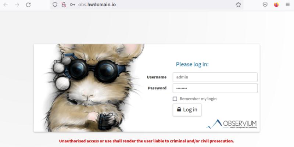The height and width of the screenshot is (147, 294).
Task: Open the tracking protection shield icon
Action: (x=55, y=4)
